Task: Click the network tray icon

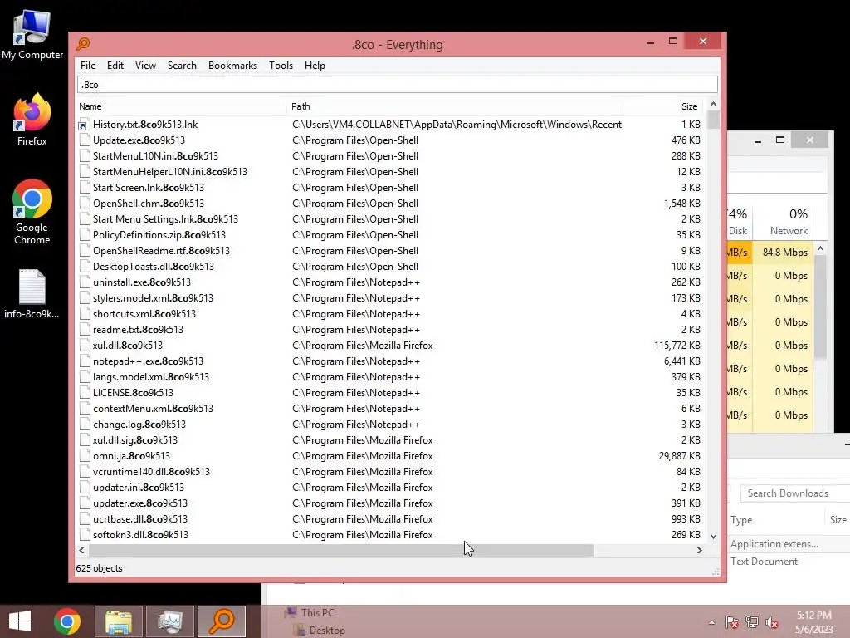Action: pos(752,622)
